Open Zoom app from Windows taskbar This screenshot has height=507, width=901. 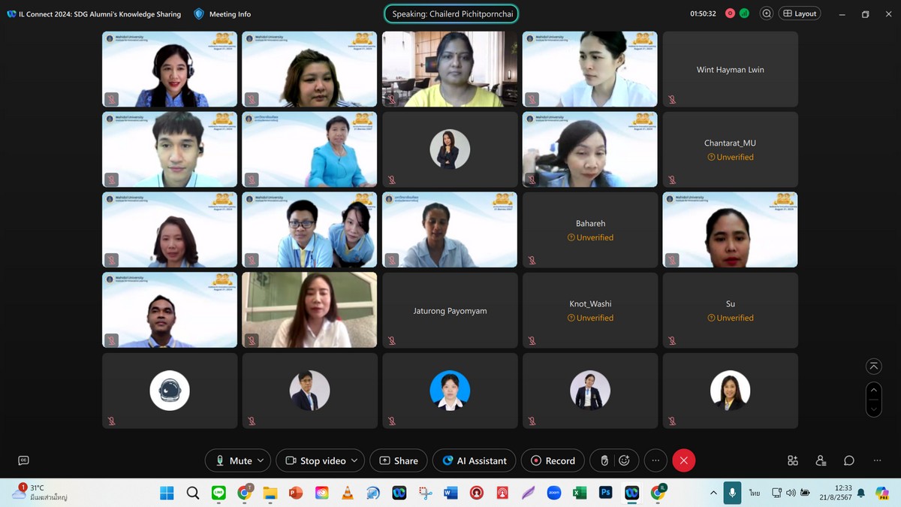553,493
